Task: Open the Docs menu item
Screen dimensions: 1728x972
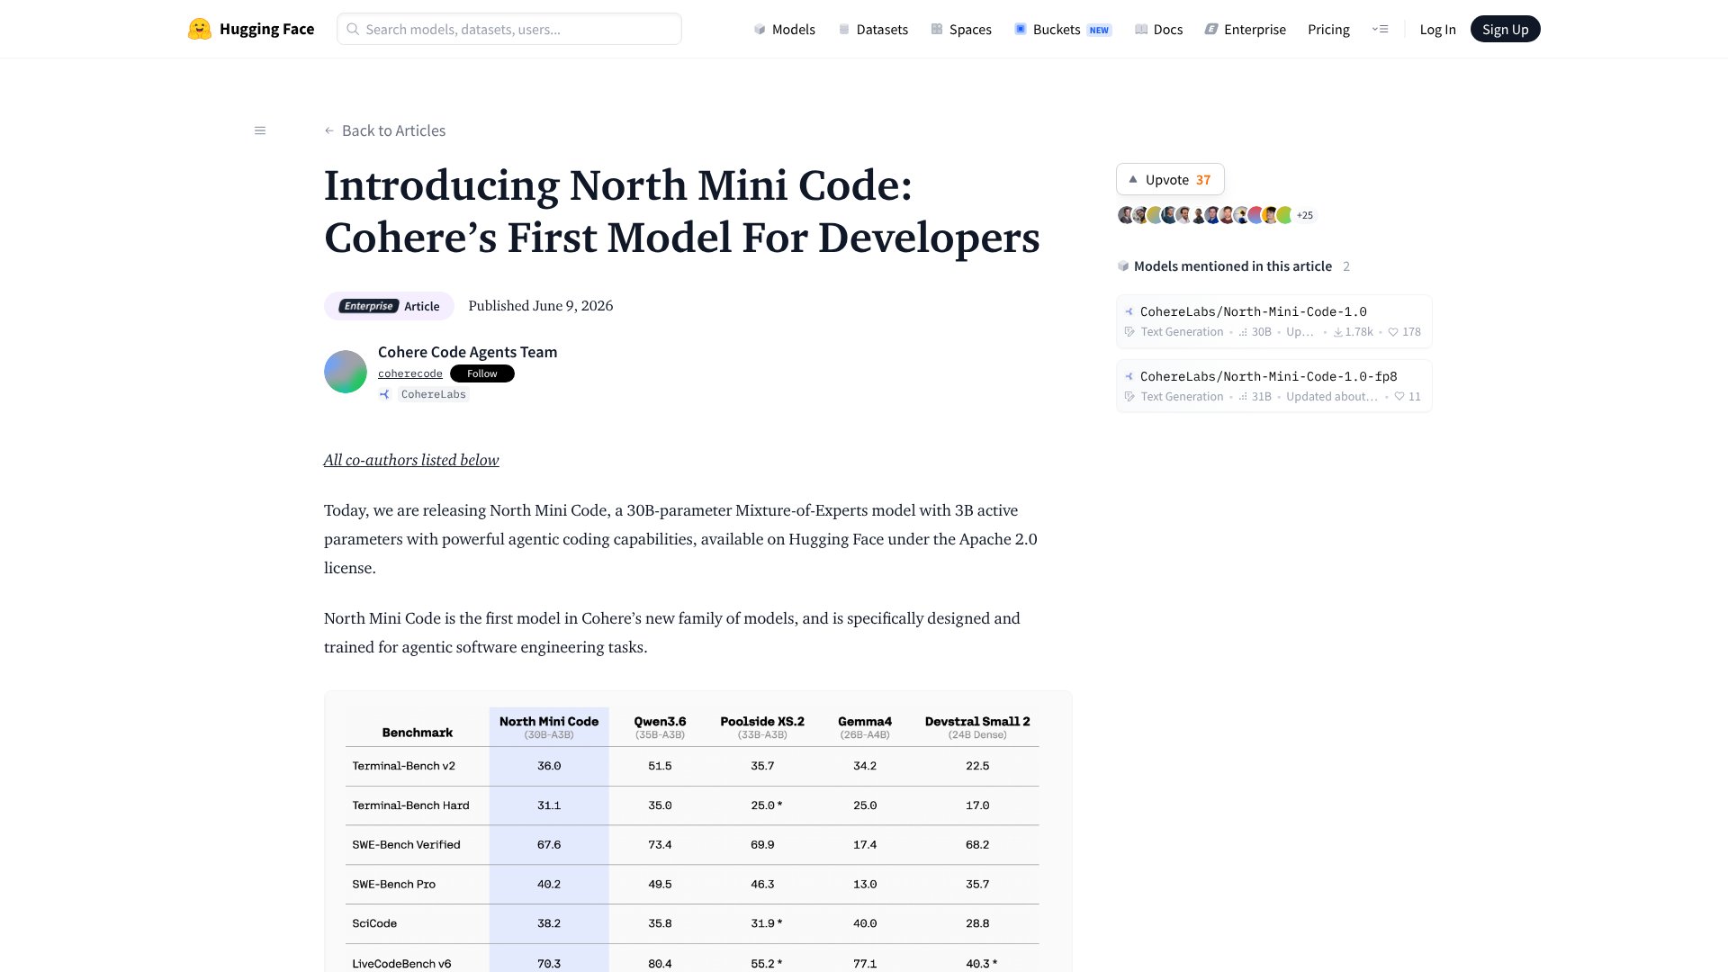Action: (1159, 29)
